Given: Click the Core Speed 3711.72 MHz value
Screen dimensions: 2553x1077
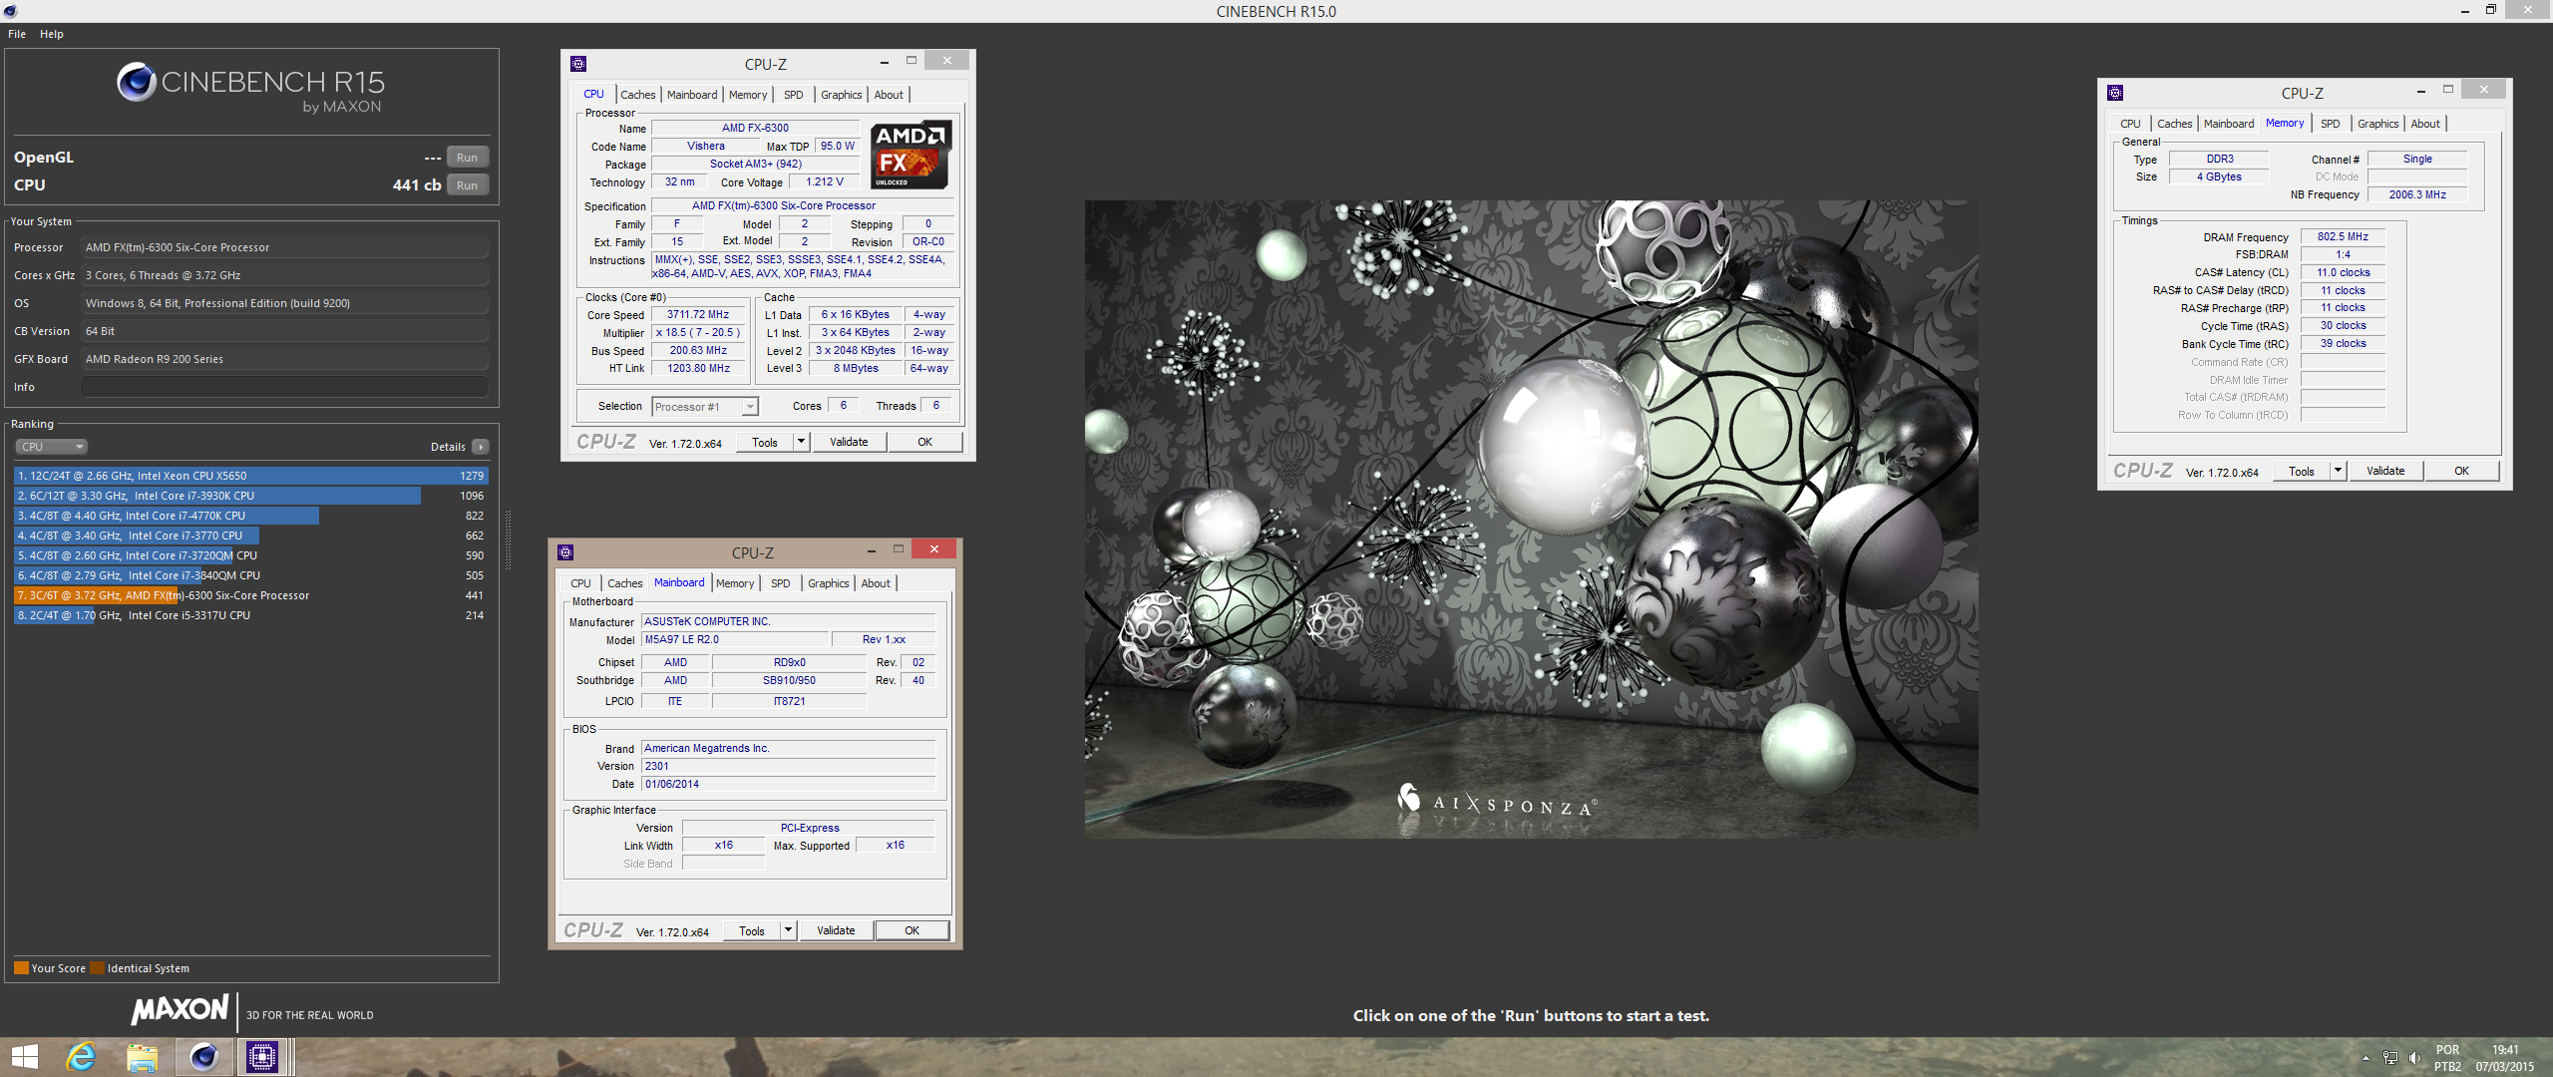Looking at the screenshot, I should coord(698,315).
